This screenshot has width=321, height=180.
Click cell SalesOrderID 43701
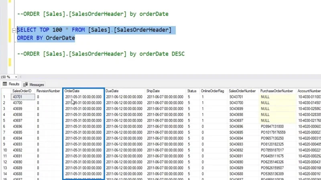click(23, 97)
